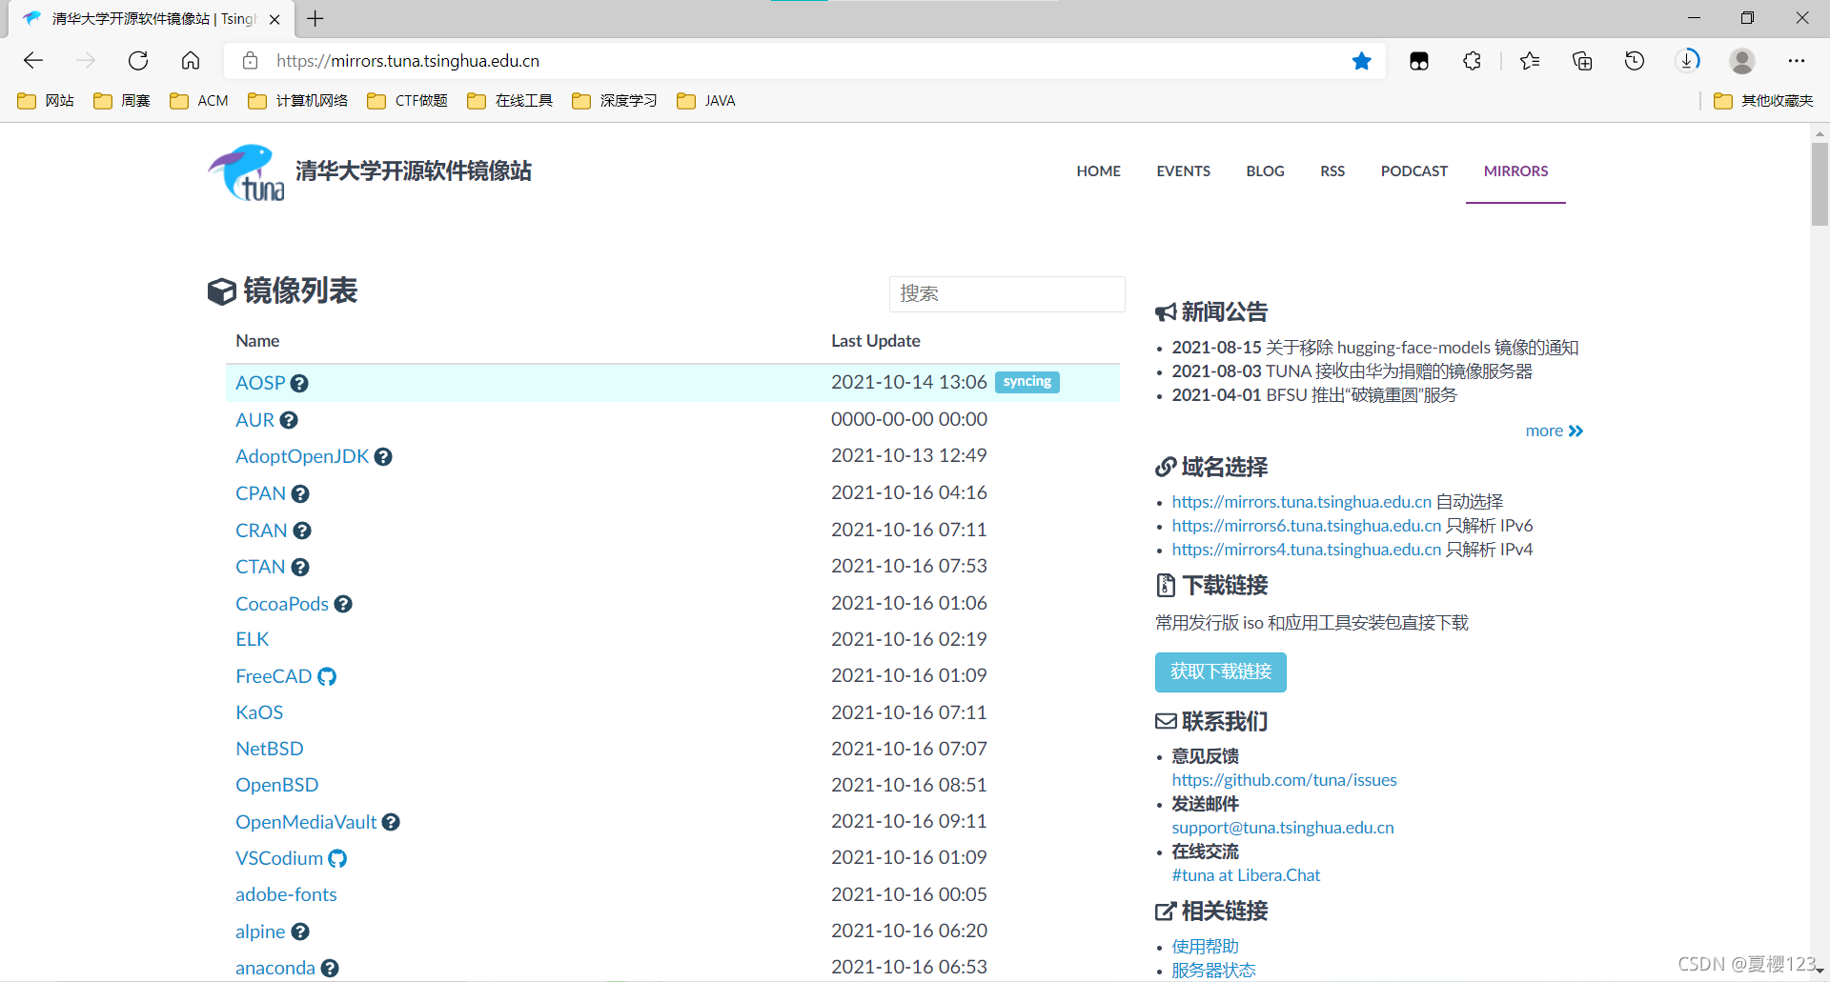Click help icon next to alpine

point(300,932)
